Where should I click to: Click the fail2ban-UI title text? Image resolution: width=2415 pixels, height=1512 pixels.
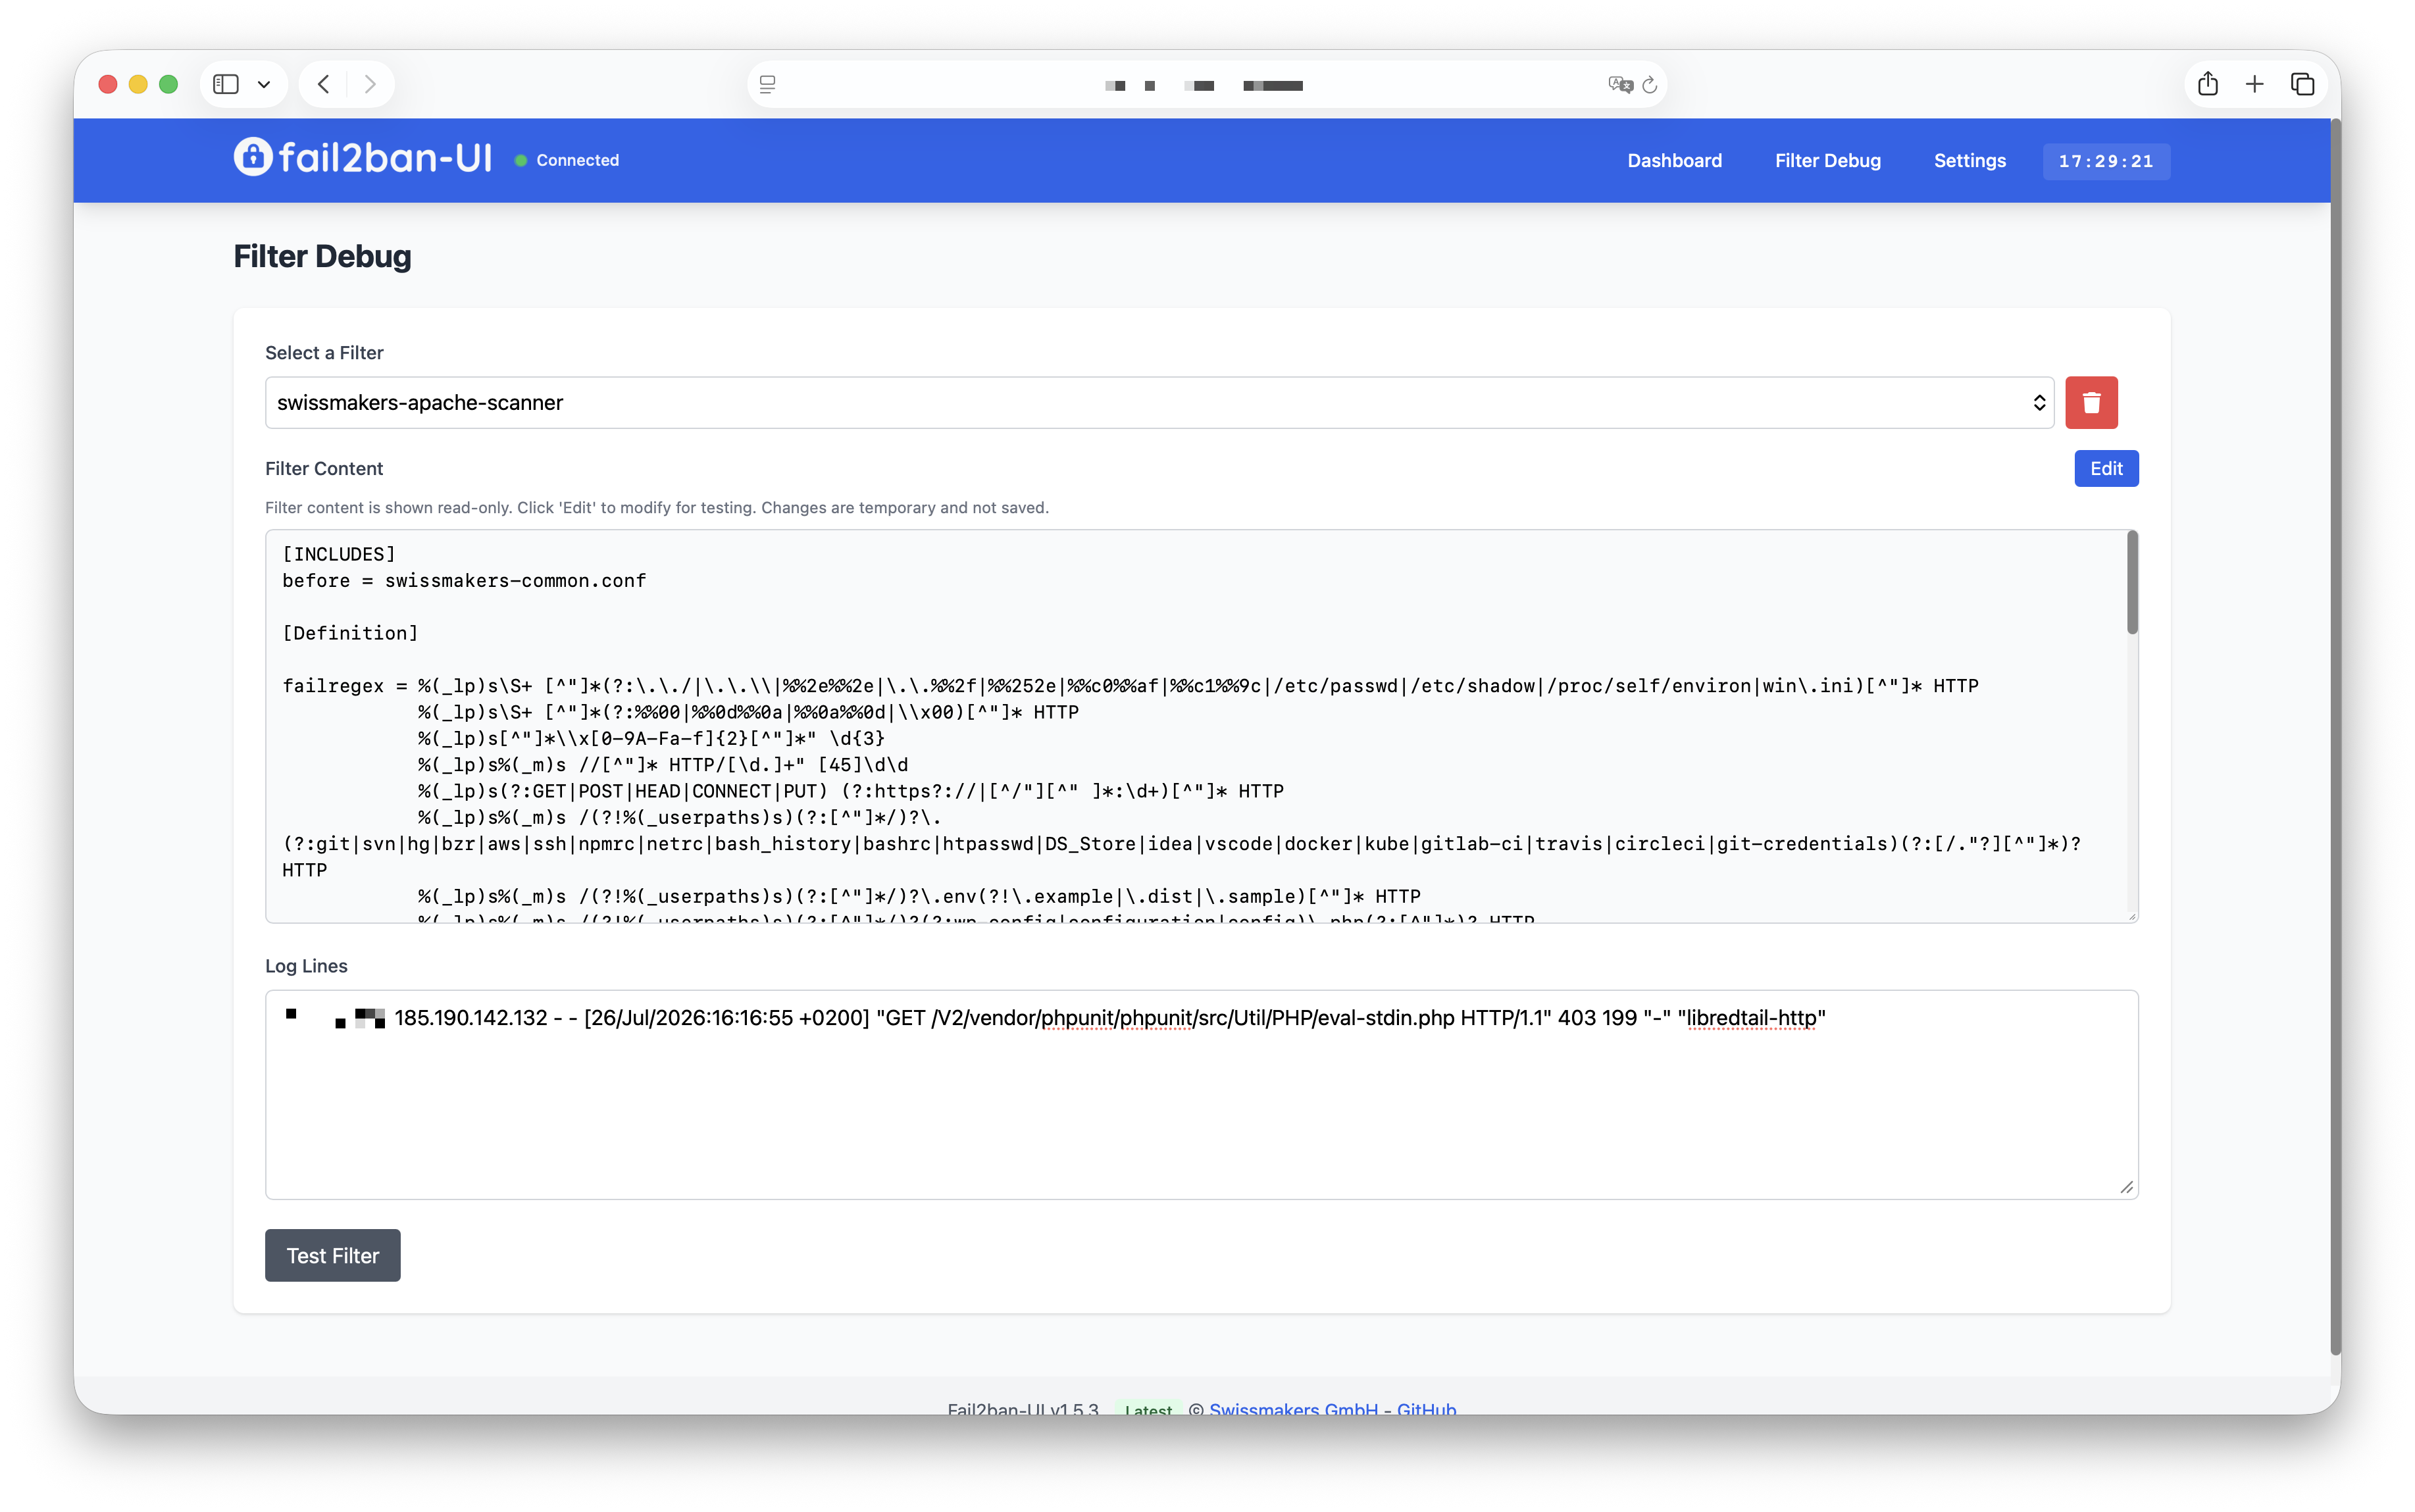point(385,158)
